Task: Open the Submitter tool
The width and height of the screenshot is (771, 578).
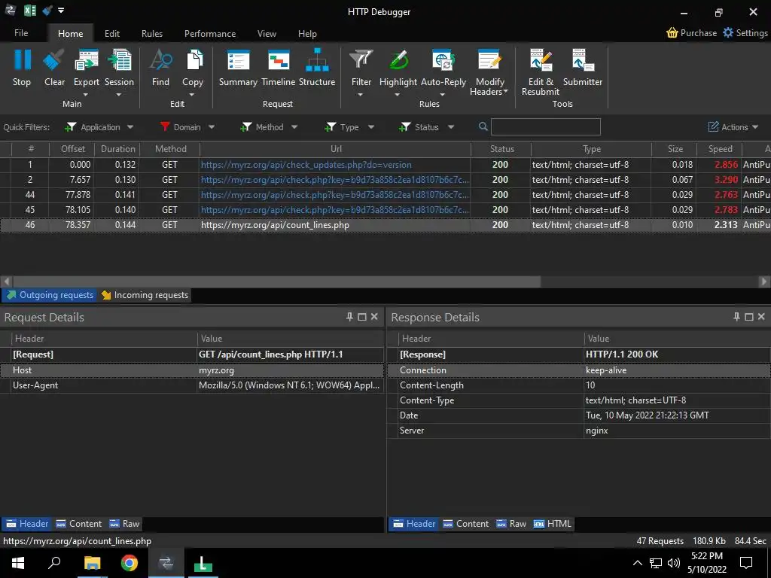Action: 583,60
